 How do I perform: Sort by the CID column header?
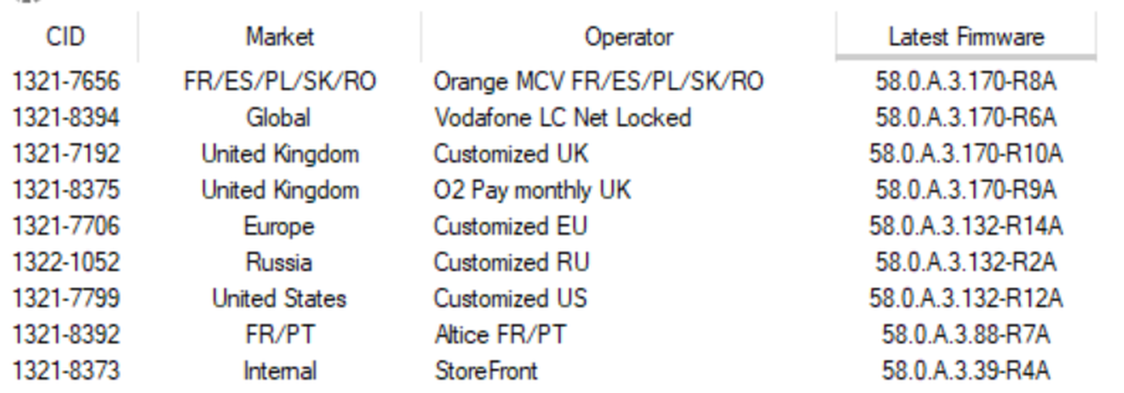[x=66, y=37]
